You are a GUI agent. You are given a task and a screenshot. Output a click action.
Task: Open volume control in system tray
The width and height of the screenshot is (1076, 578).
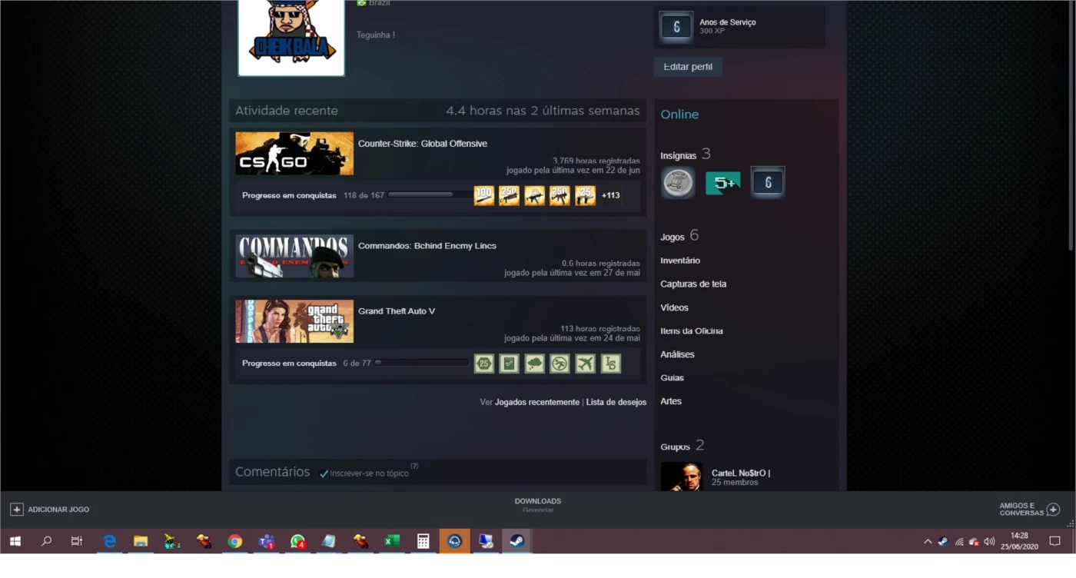point(989,541)
